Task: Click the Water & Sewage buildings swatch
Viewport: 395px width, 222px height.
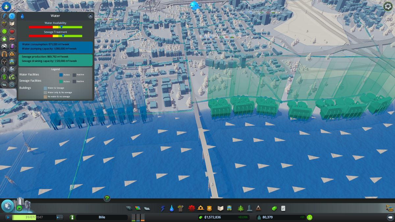Action: coord(45,88)
